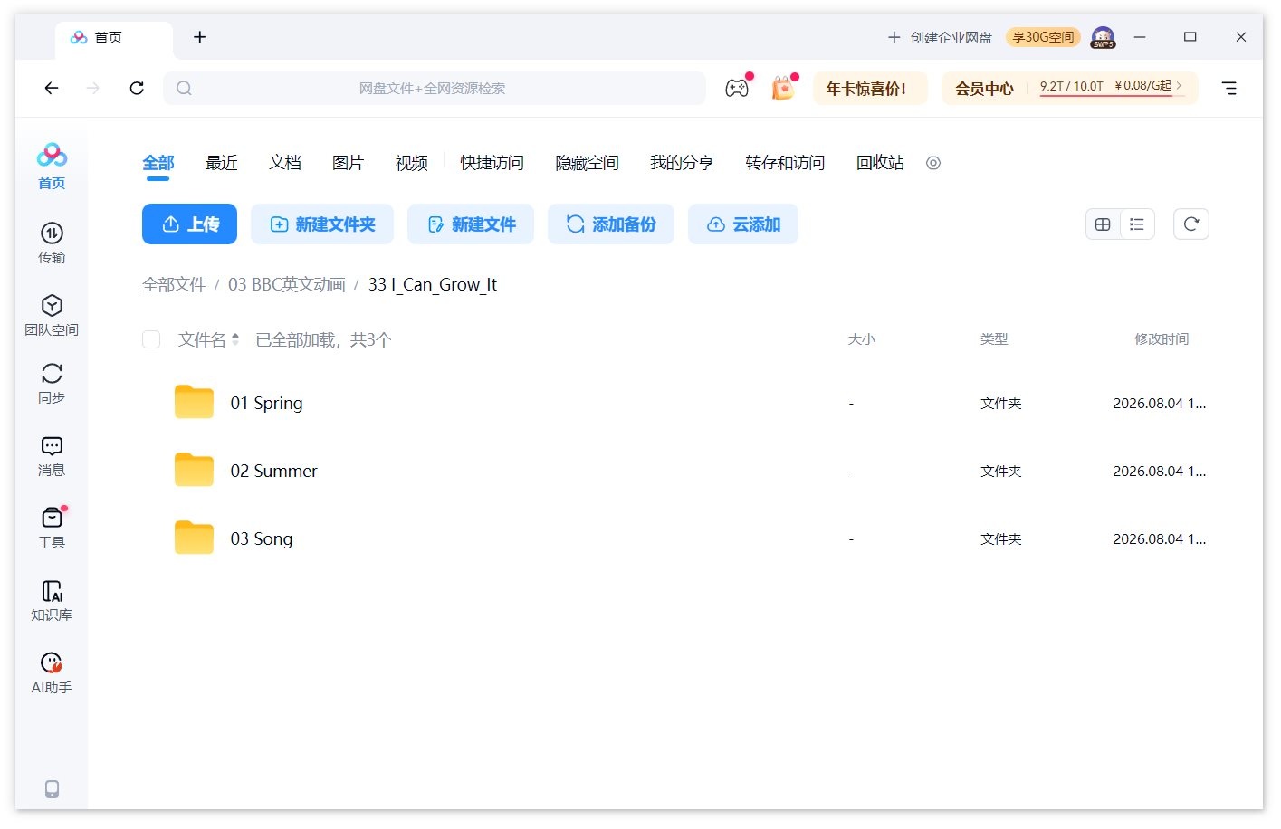Open Tools (工具) in sidebar

52,528
